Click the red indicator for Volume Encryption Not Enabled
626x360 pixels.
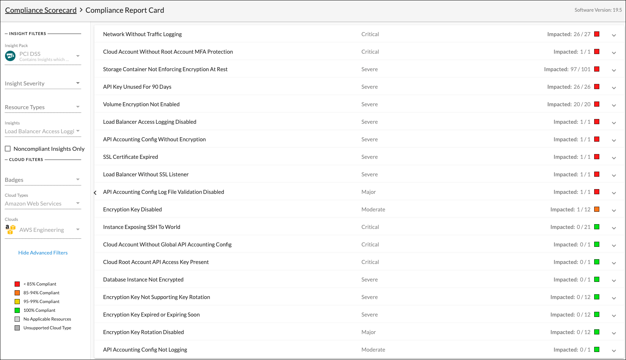coord(597,104)
